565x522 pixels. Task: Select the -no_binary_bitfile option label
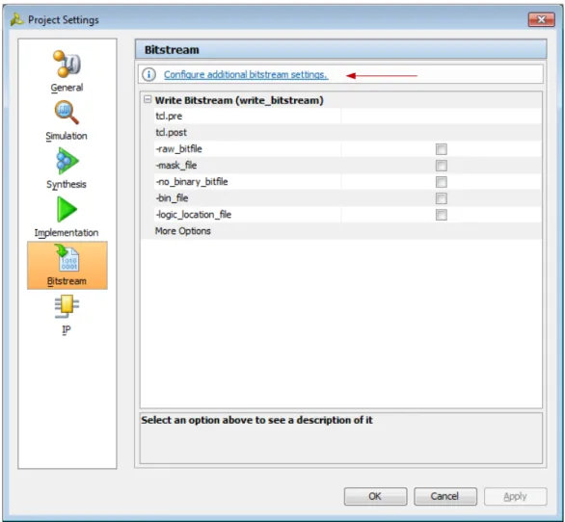click(192, 182)
